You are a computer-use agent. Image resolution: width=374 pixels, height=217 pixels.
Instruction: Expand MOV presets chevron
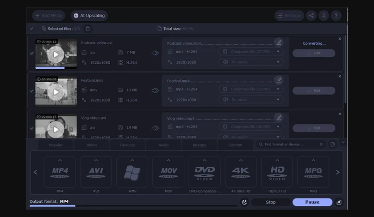tap(168, 160)
